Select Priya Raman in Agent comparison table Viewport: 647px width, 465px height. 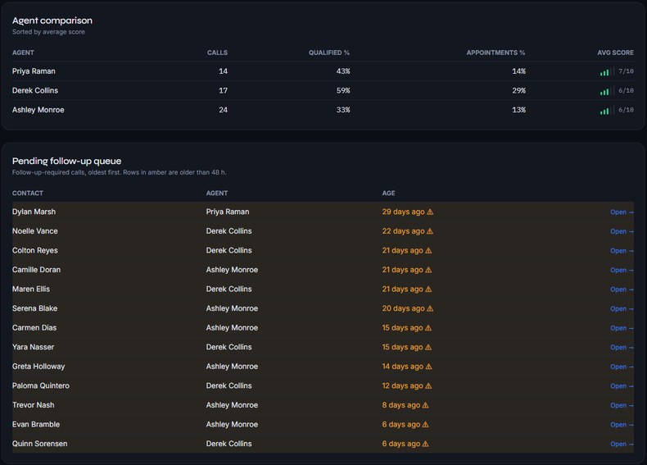pyautogui.click(x=34, y=71)
